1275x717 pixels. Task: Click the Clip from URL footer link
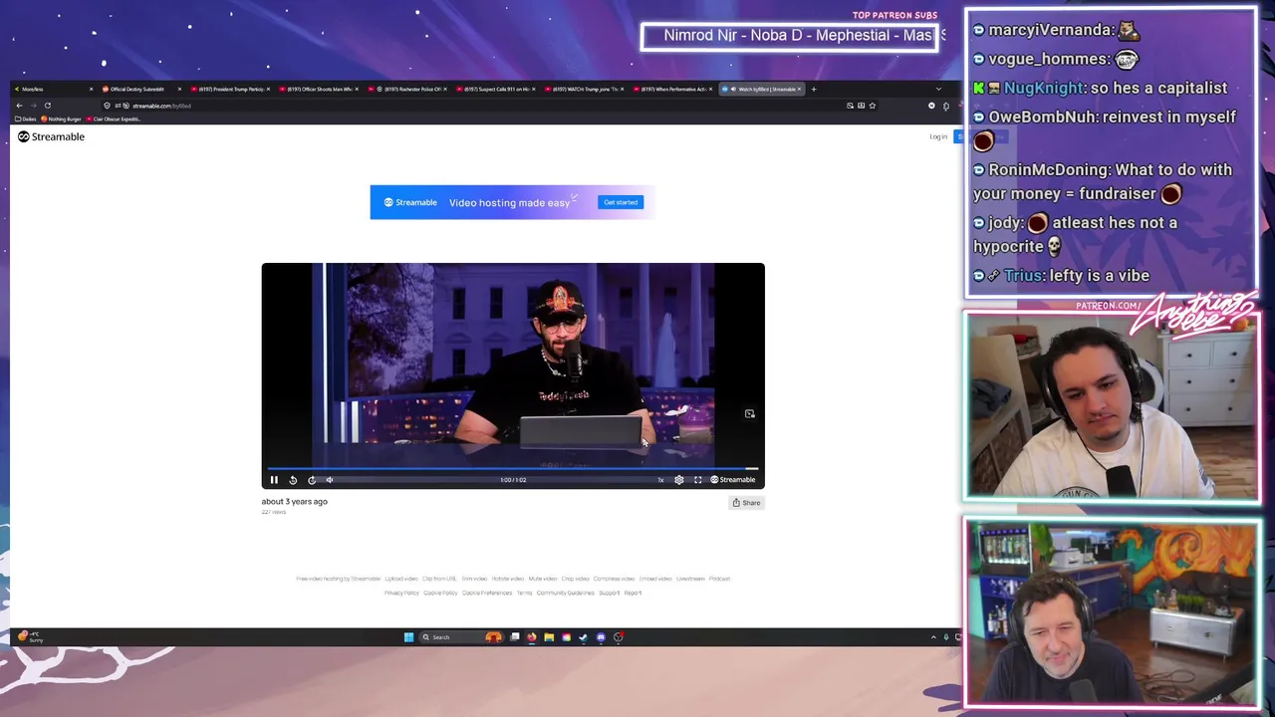pos(439,579)
